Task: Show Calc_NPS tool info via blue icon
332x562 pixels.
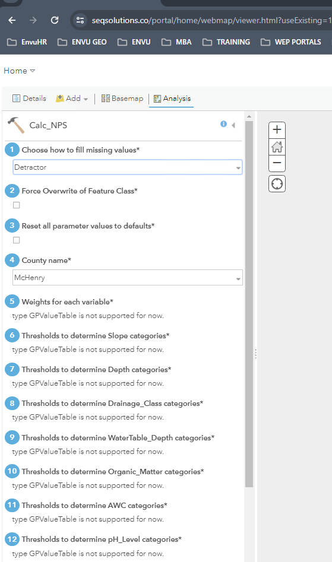Action: (223, 124)
